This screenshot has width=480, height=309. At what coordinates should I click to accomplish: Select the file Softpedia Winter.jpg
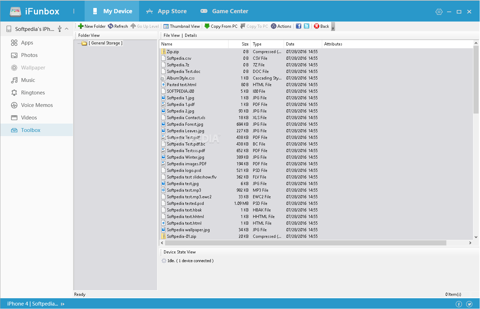click(186, 157)
